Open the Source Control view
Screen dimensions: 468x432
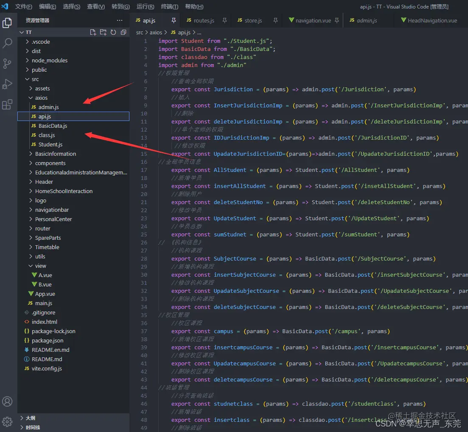pyautogui.click(x=7, y=63)
